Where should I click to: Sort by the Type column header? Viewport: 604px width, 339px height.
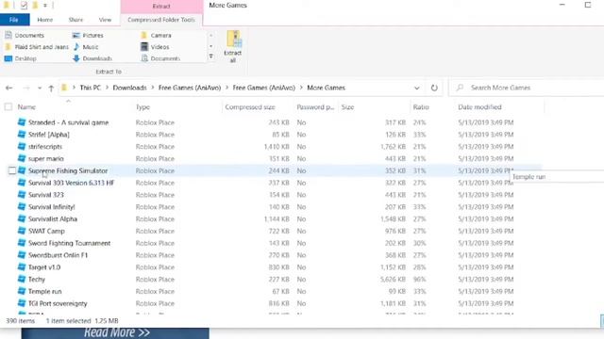point(143,106)
